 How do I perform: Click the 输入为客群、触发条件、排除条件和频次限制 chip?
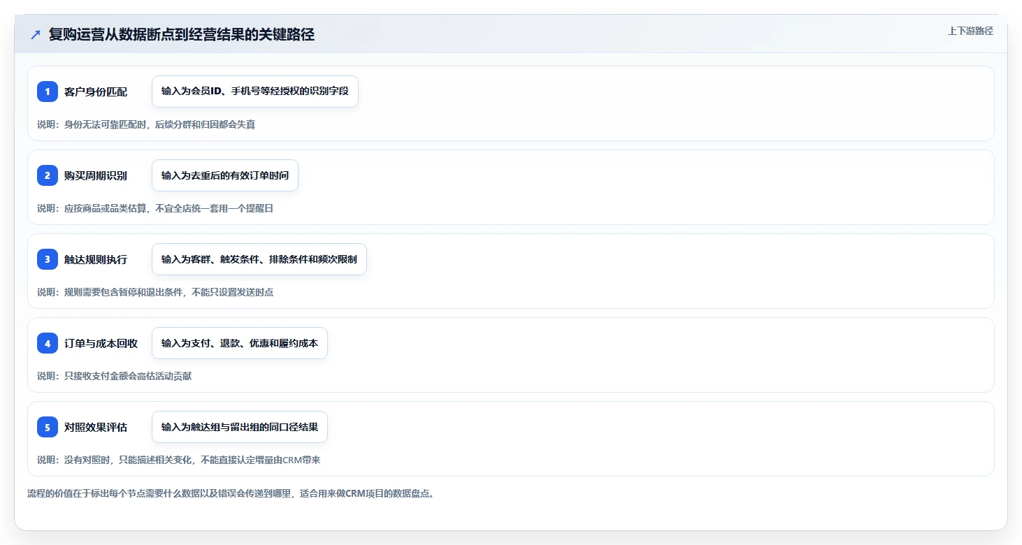pyautogui.click(x=259, y=259)
